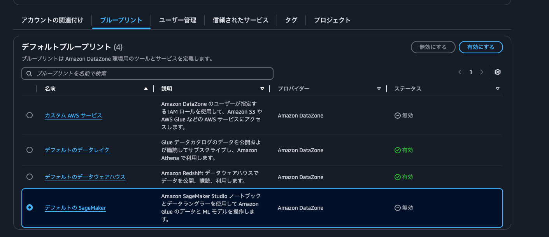Select the radio button for デフォルトのデータウェアハウス
This screenshot has height=237, width=549.
point(30,177)
